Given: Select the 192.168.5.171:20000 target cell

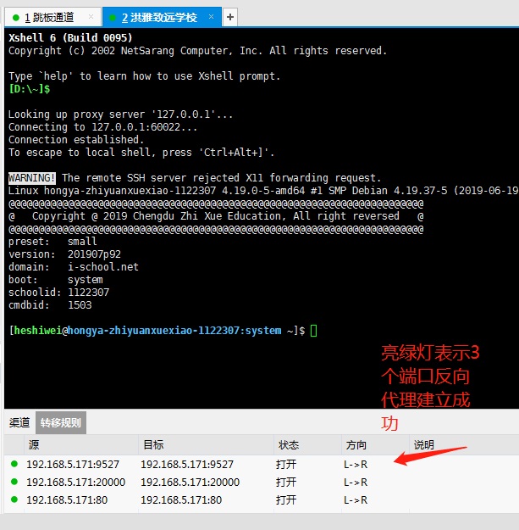Looking at the screenshot, I should [190, 482].
